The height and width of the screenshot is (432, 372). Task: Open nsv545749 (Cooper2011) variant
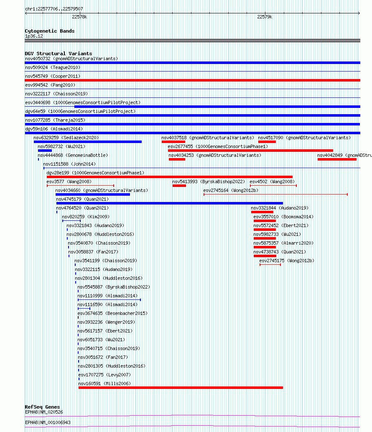click(53, 76)
